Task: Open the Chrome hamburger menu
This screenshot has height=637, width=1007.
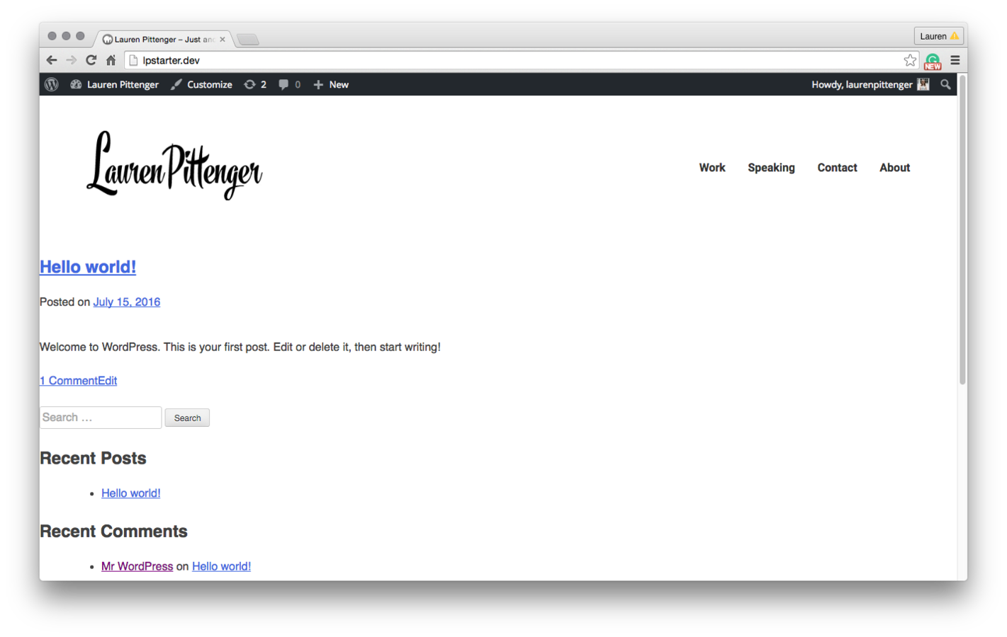Action: point(955,60)
